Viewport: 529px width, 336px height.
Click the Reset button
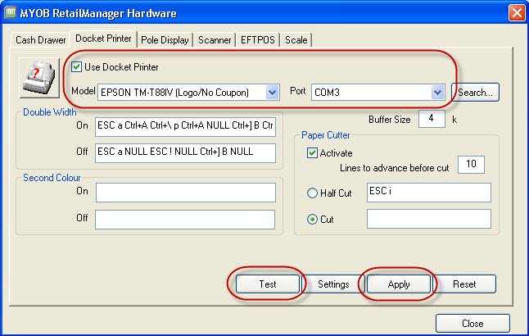pos(463,284)
